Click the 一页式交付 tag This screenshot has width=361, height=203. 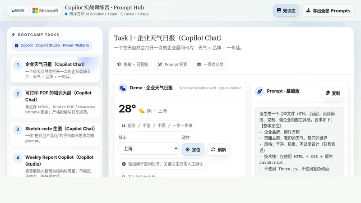point(210,65)
